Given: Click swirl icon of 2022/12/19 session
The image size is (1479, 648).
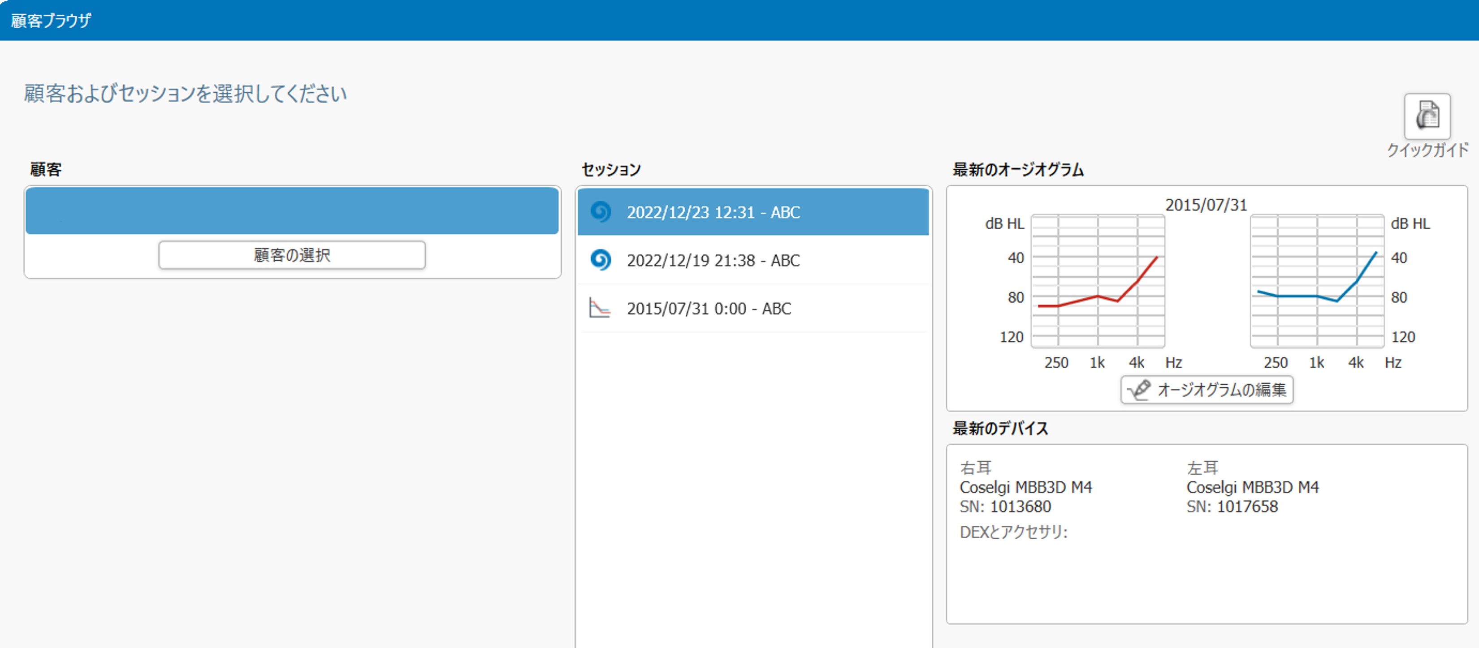Looking at the screenshot, I should point(601,260).
